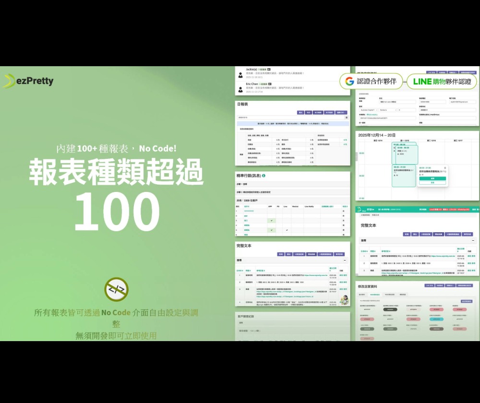Select the highlighted green tab in 修改店家資料
480x403 pixels.
tap(375, 295)
